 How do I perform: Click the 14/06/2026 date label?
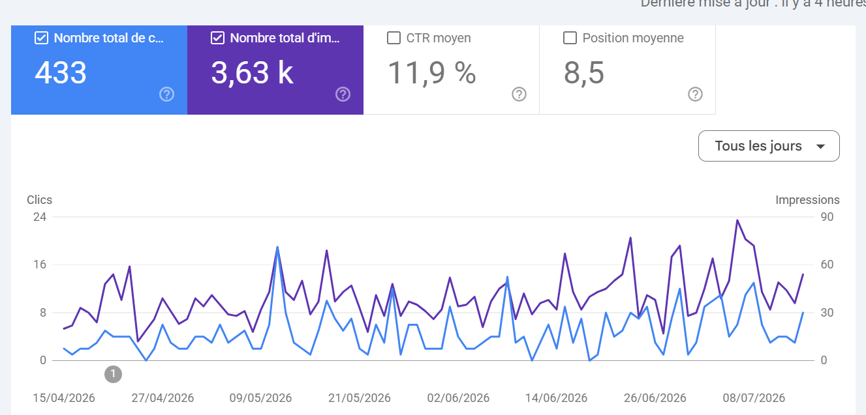tap(557, 398)
